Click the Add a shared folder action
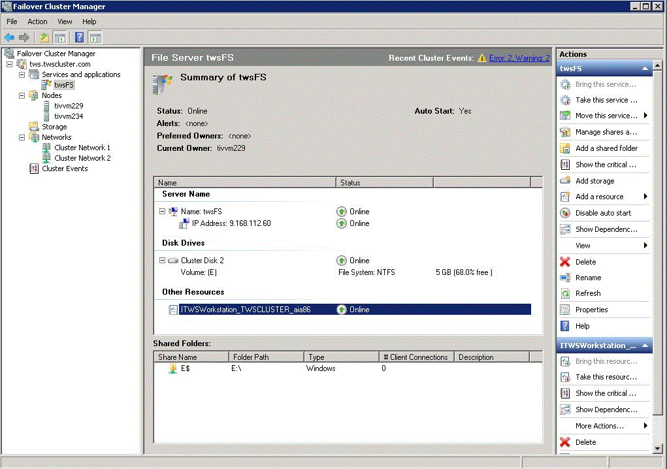This screenshot has width=667, height=469. [x=606, y=148]
